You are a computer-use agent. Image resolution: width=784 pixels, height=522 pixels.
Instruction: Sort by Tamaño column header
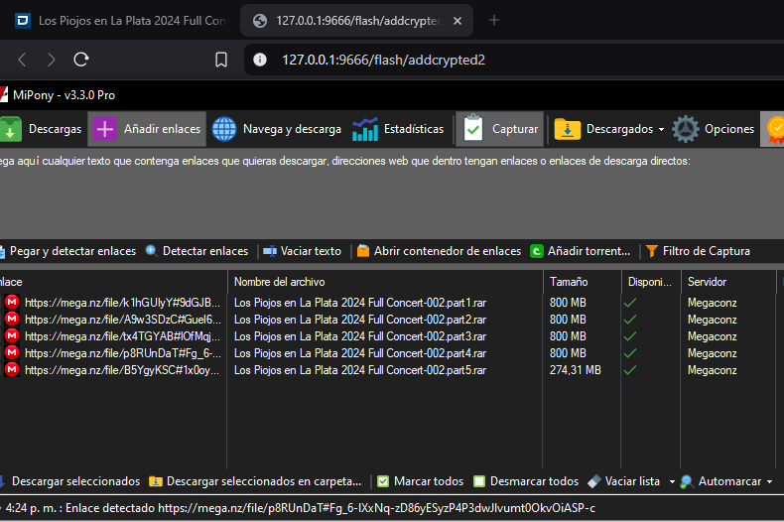[582, 282]
